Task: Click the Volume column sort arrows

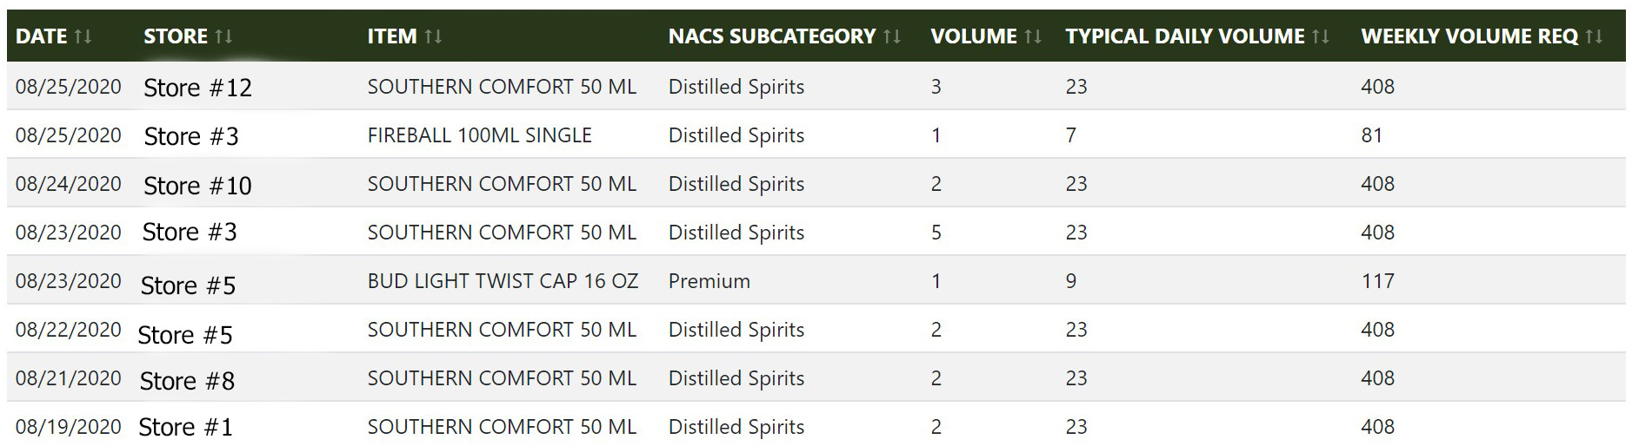Action: click(x=1033, y=36)
